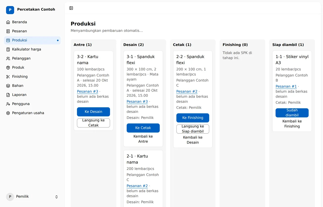
Task: Mark Stiker vinyl A3 as Sudah diambil
Action: [292, 113]
